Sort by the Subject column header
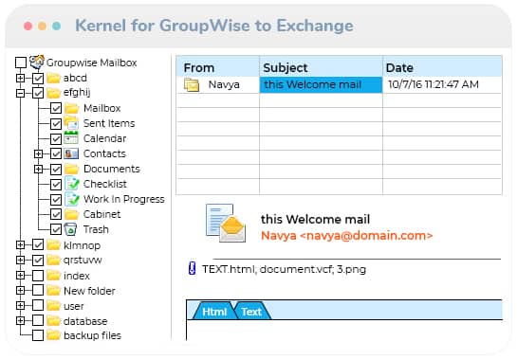 point(321,67)
